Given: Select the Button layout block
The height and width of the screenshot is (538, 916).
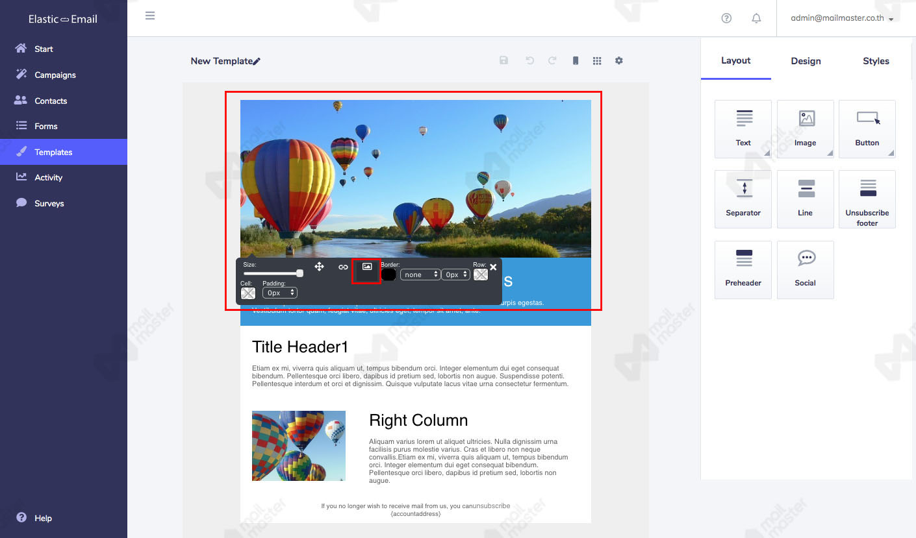Looking at the screenshot, I should 867,129.
